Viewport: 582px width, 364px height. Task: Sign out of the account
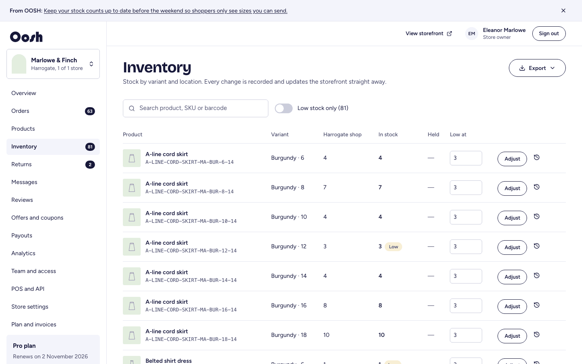(549, 34)
